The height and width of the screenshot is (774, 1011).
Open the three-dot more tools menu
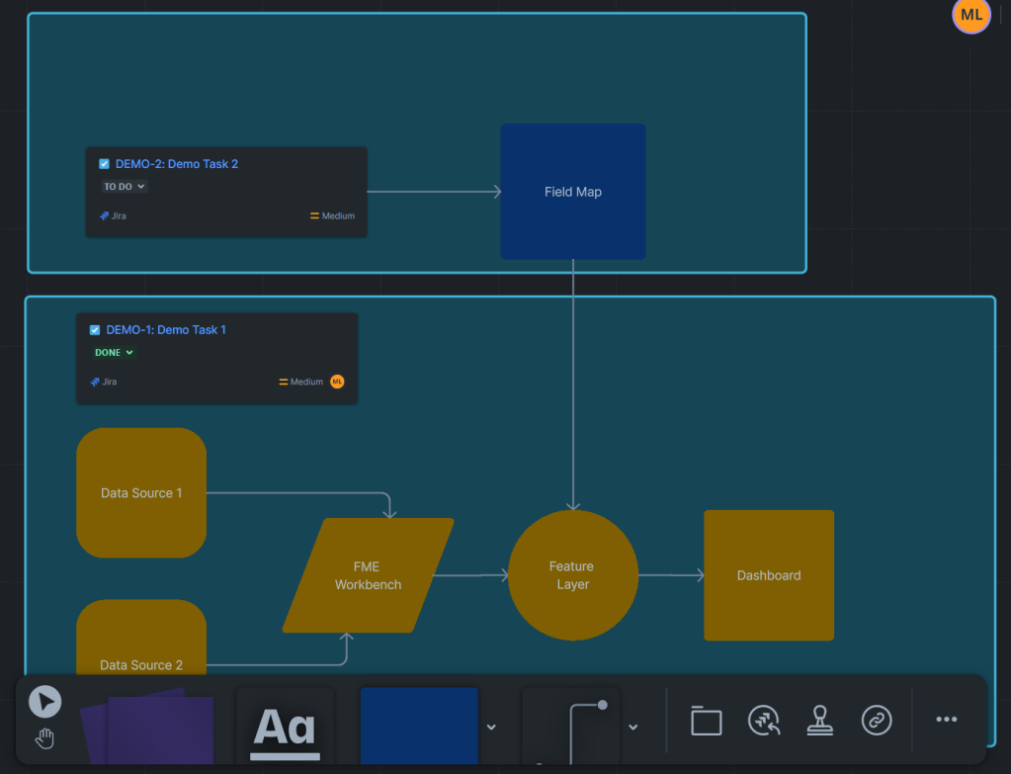coord(946,720)
